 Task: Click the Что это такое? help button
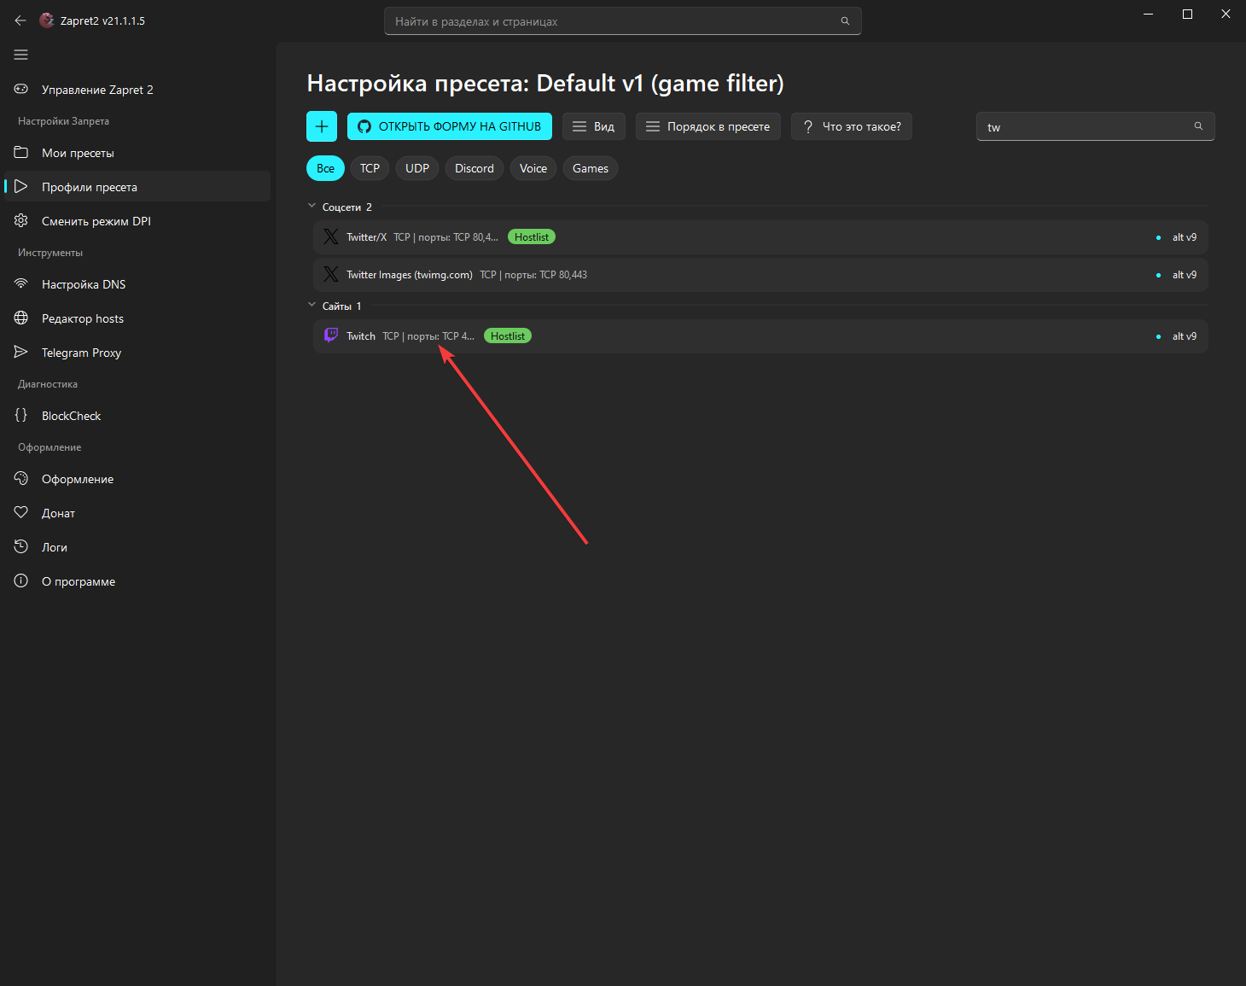click(852, 126)
